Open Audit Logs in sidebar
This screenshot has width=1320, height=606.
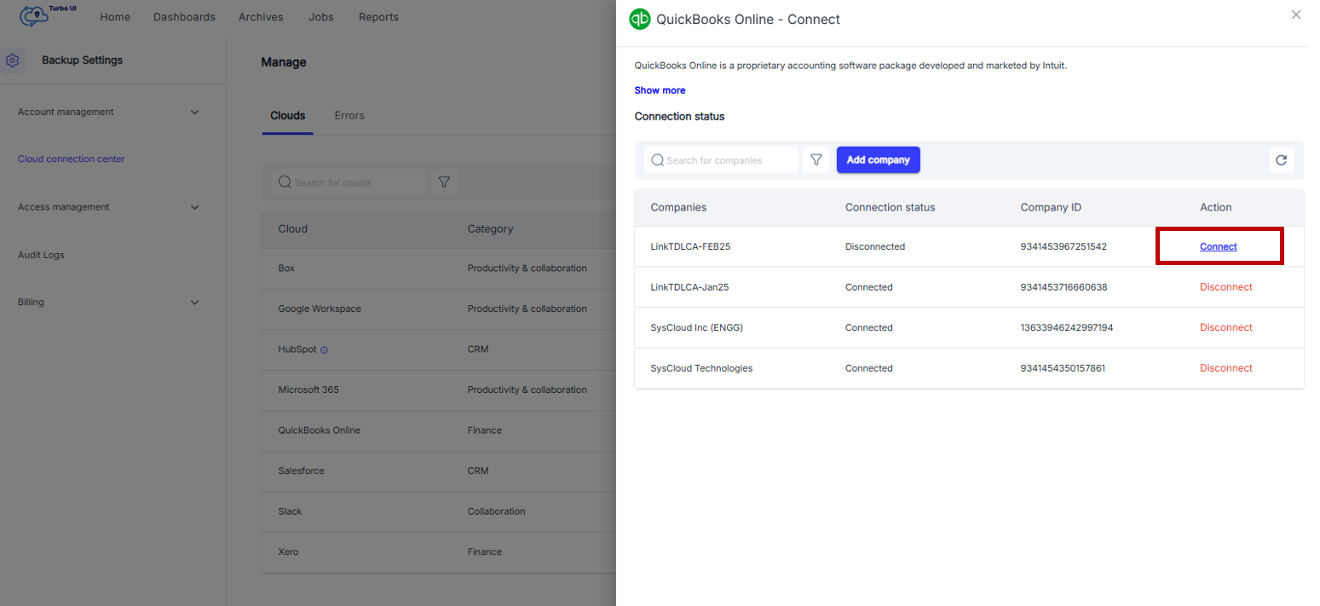point(41,255)
